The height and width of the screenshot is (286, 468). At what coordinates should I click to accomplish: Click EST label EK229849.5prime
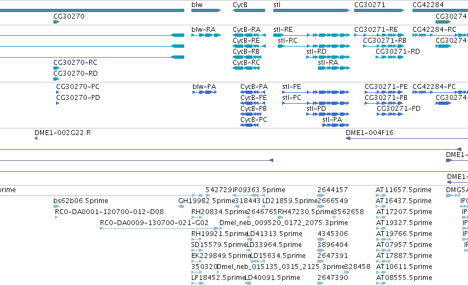pyautogui.click(x=221, y=256)
